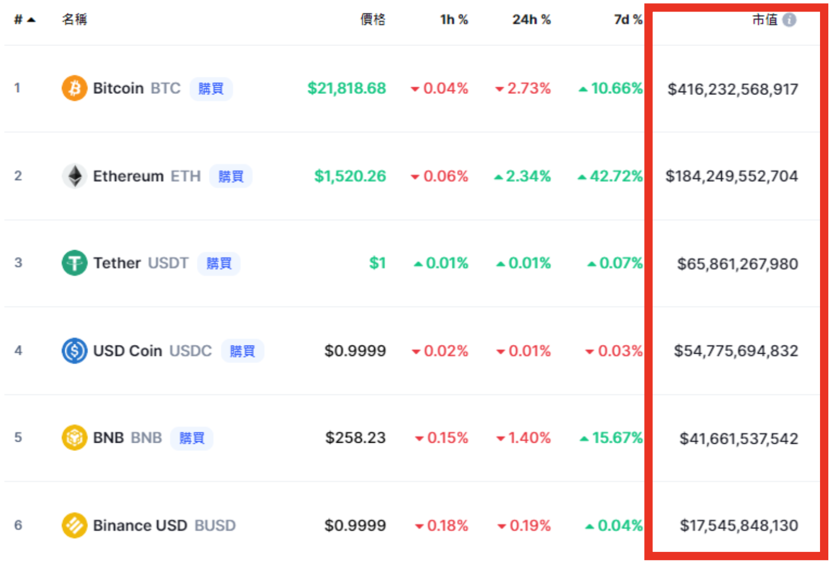Image resolution: width=831 pixels, height=565 pixels.
Task: Sort table by 7d % column header
Action: [628, 20]
